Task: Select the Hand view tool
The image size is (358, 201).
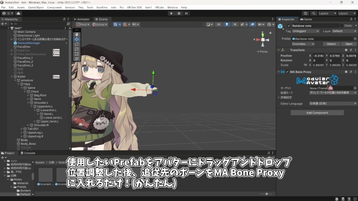Action: [x=77, y=34]
